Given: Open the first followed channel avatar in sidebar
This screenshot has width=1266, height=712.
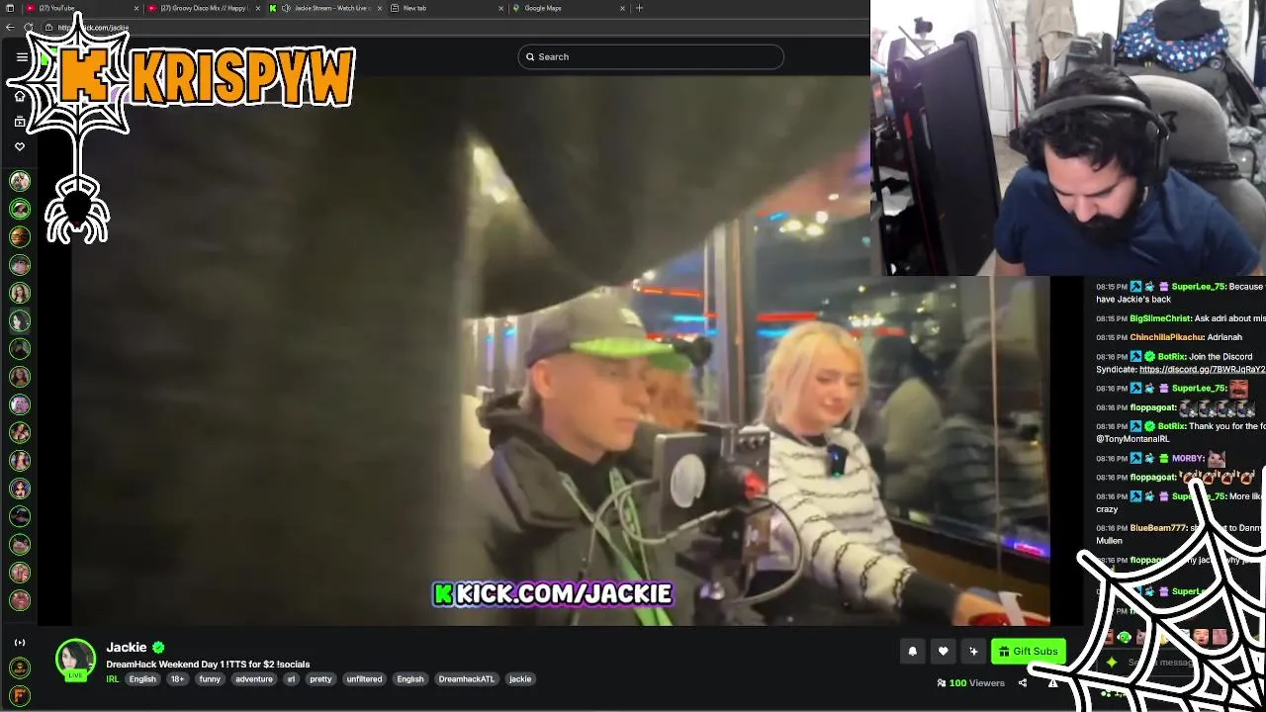Looking at the screenshot, I should pyautogui.click(x=20, y=181).
